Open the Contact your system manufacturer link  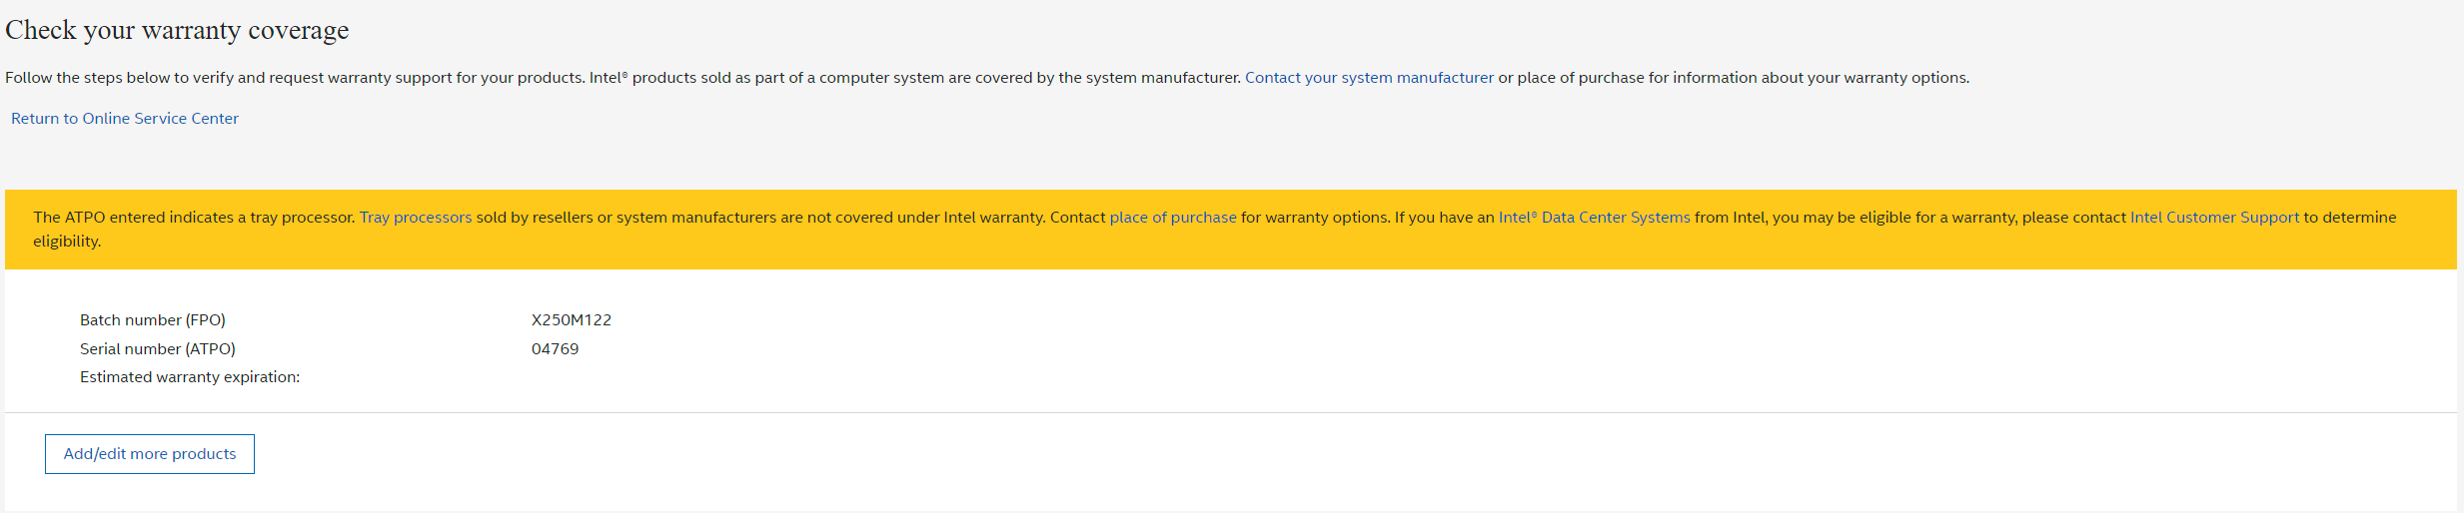[x=1369, y=78]
